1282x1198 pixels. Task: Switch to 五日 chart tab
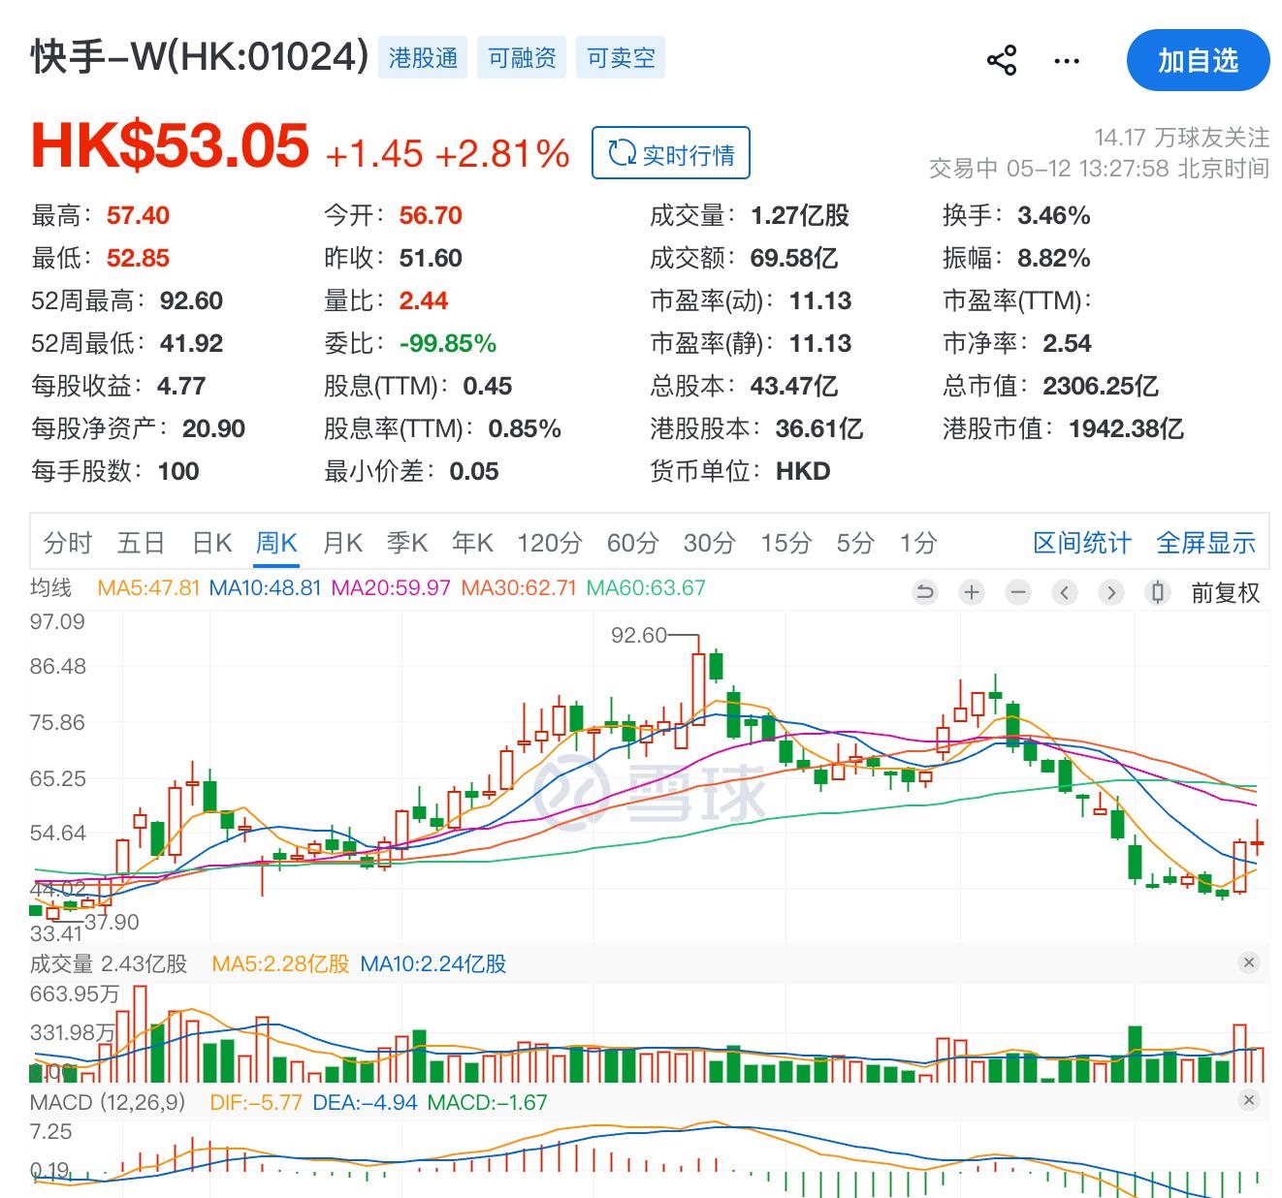(141, 543)
